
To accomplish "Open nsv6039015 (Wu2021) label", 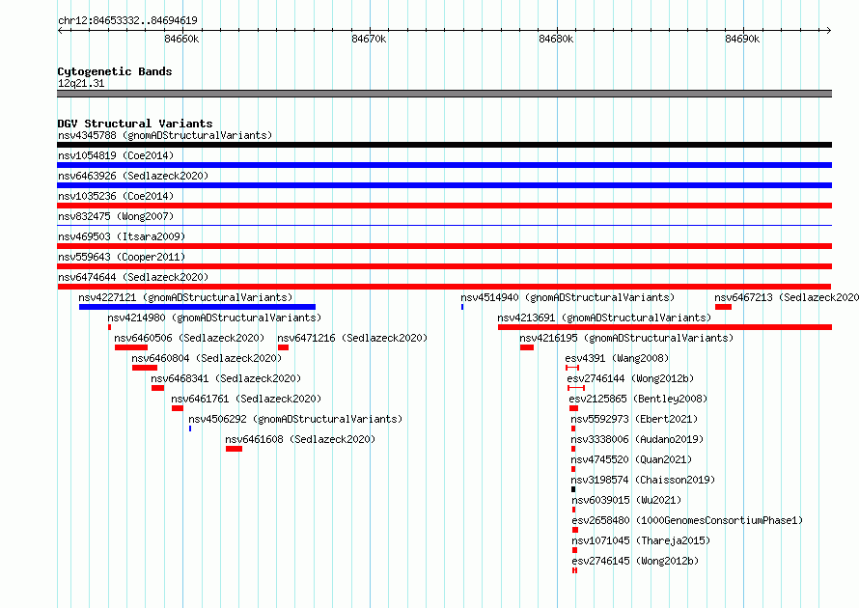I will 626,500.
